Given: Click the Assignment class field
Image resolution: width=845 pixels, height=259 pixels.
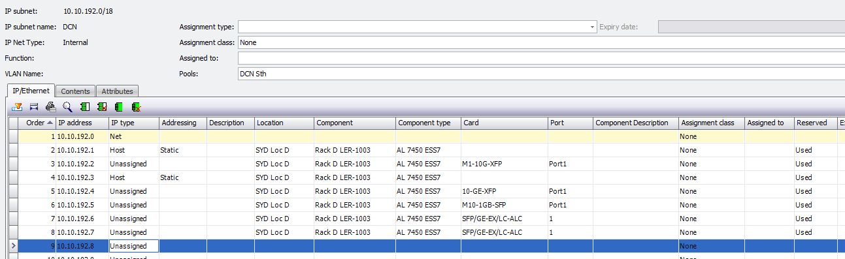Looking at the screenshot, I should 541,42.
